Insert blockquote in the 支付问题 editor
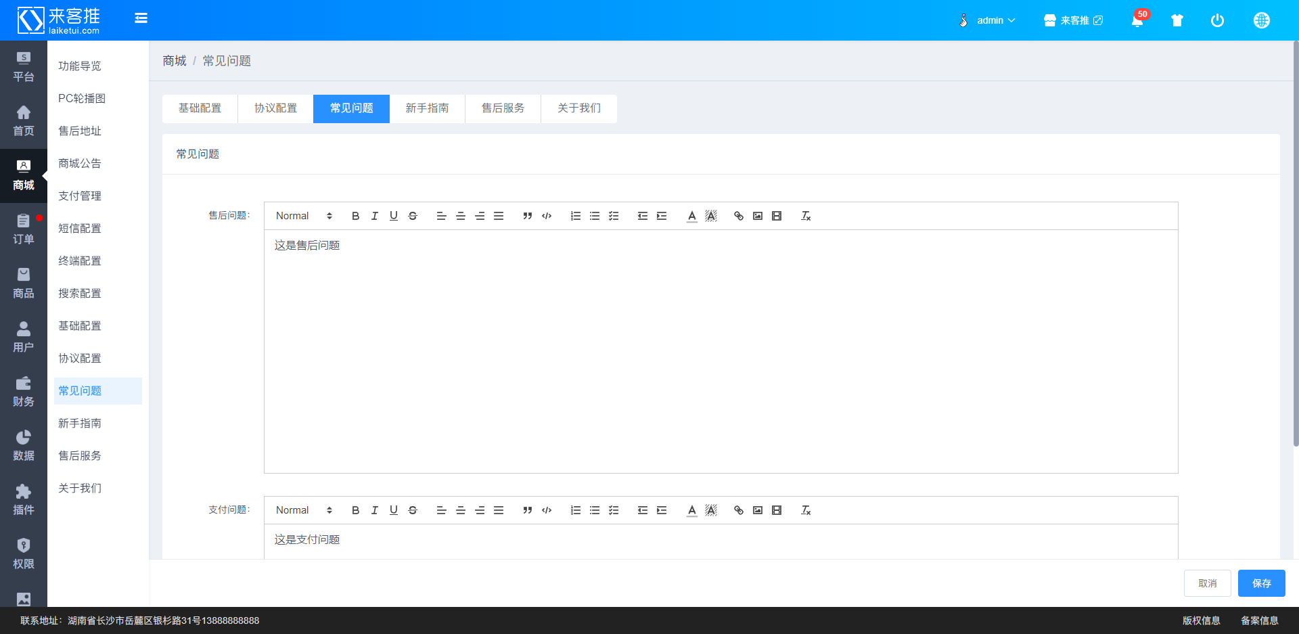This screenshot has width=1299, height=634. (527, 510)
